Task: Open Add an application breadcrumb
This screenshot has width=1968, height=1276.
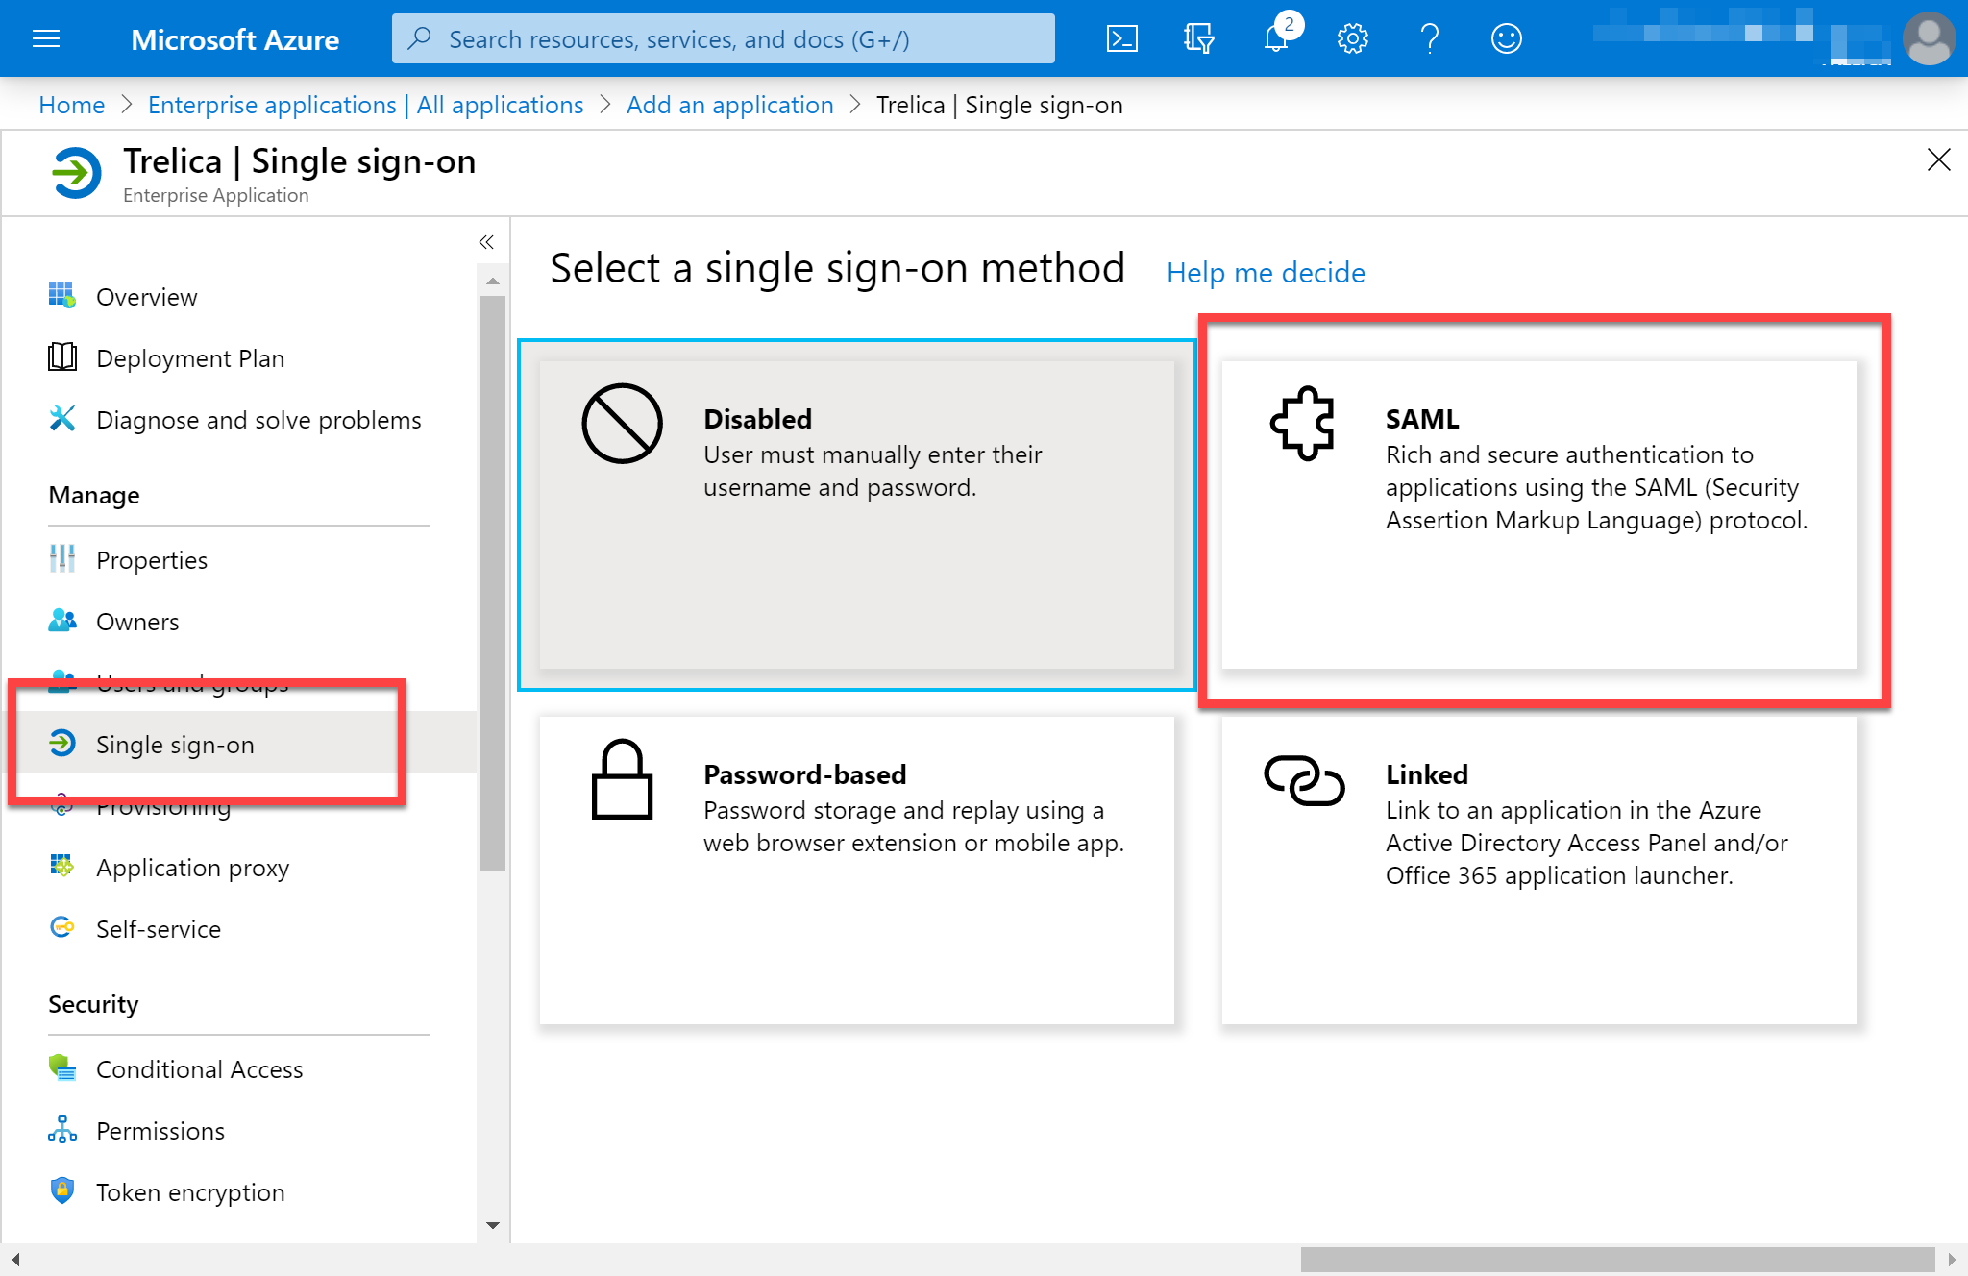Action: pyautogui.click(x=730, y=105)
